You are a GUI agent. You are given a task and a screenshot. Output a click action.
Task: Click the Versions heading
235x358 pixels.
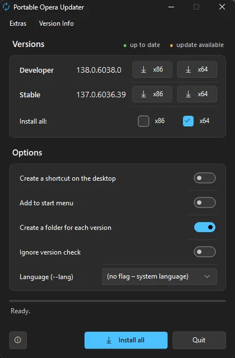[29, 44]
